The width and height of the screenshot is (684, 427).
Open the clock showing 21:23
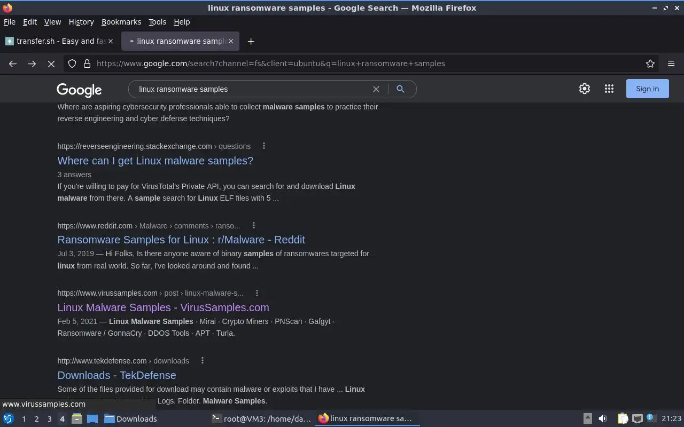(x=671, y=418)
